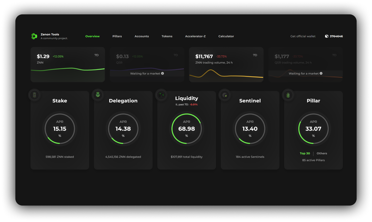Open 7D selector on ZNN trading volume card
The width and height of the screenshot is (372, 222).
pyautogui.click(x=255, y=55)
